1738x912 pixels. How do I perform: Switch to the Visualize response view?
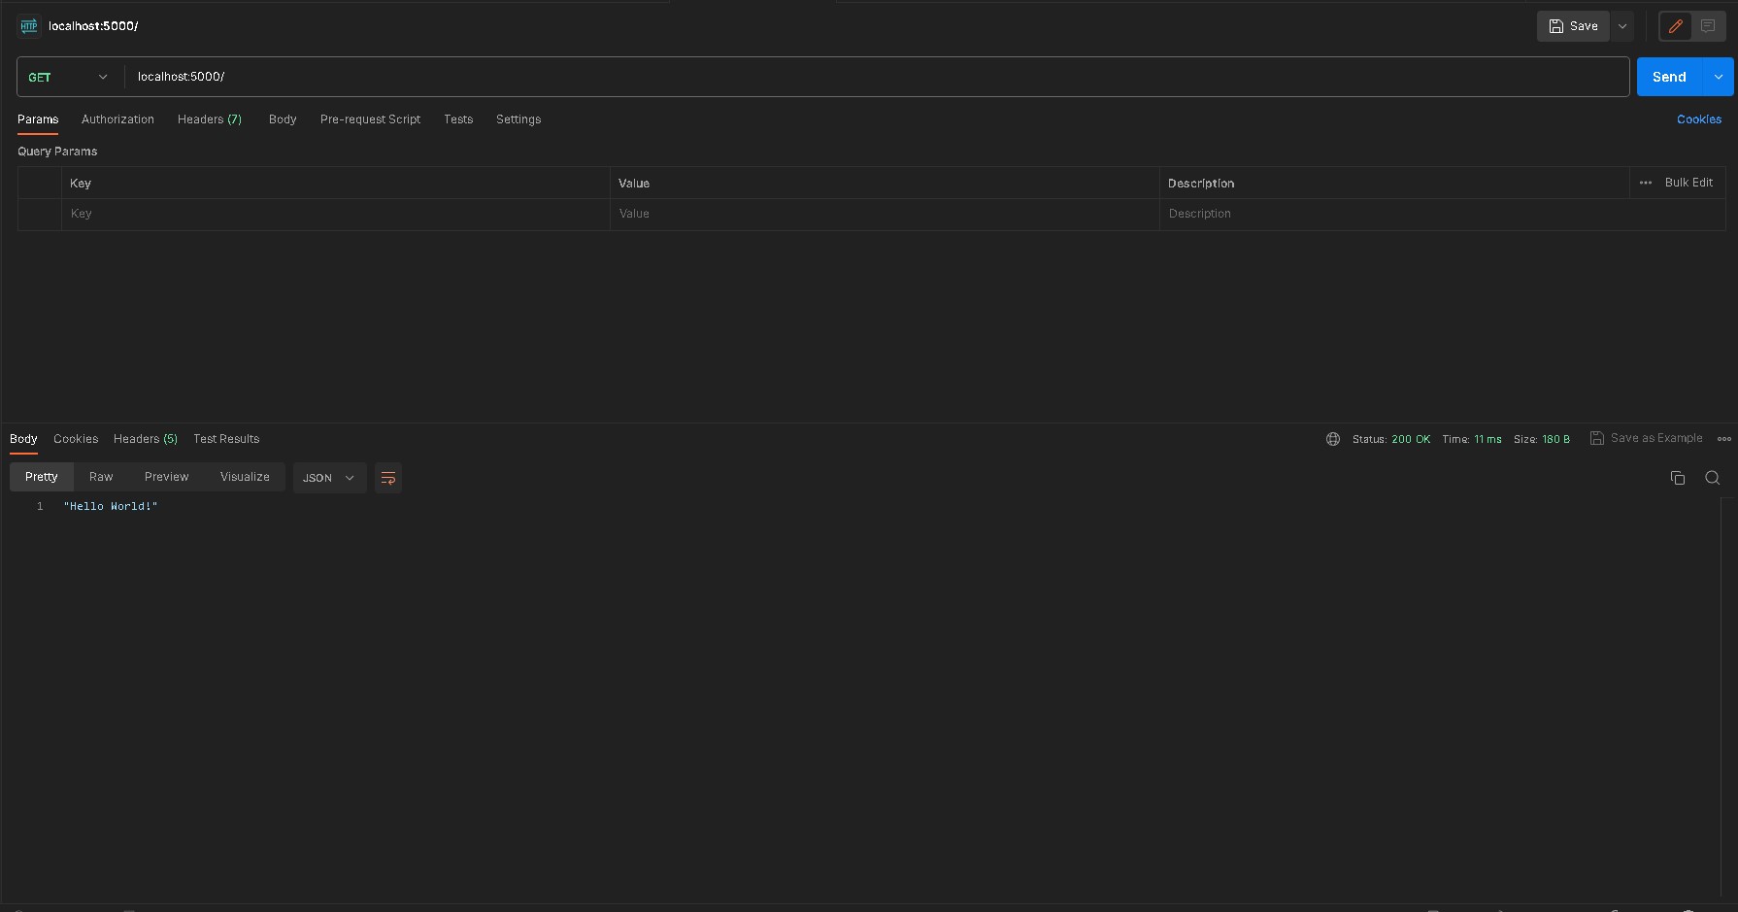click(x=245, y=477)
